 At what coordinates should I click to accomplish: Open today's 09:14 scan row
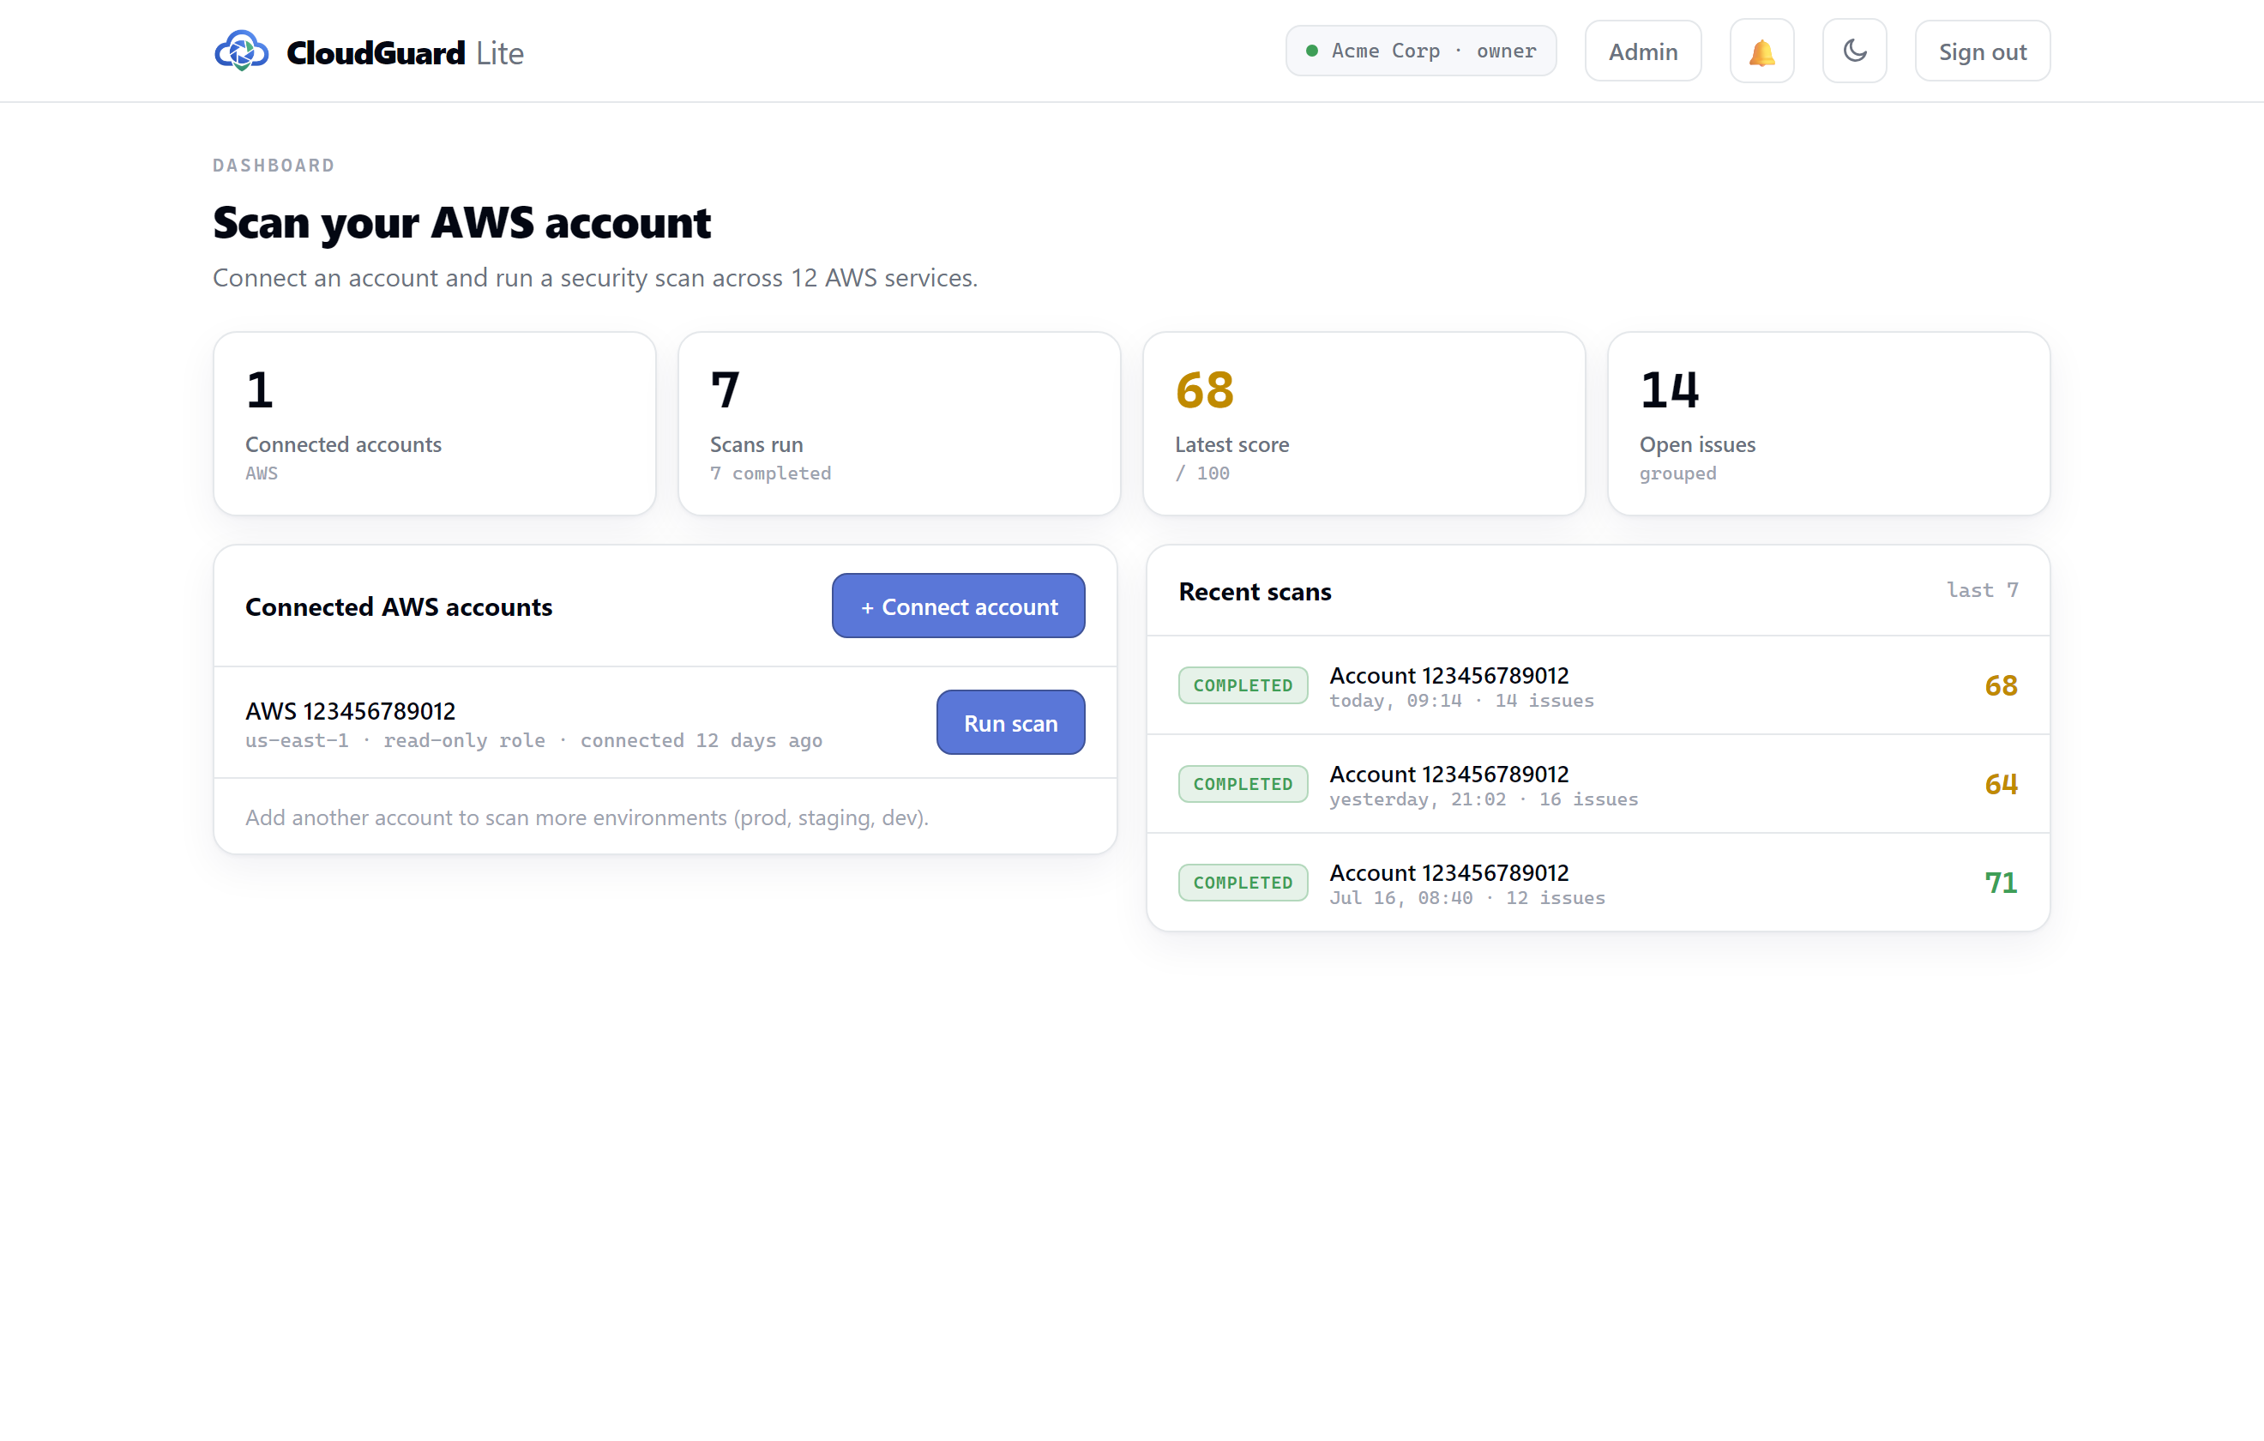click(1599, 685)
